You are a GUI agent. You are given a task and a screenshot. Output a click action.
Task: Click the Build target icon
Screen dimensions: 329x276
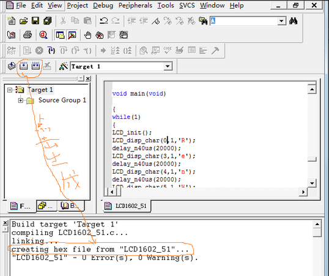[x=23, y=66]
